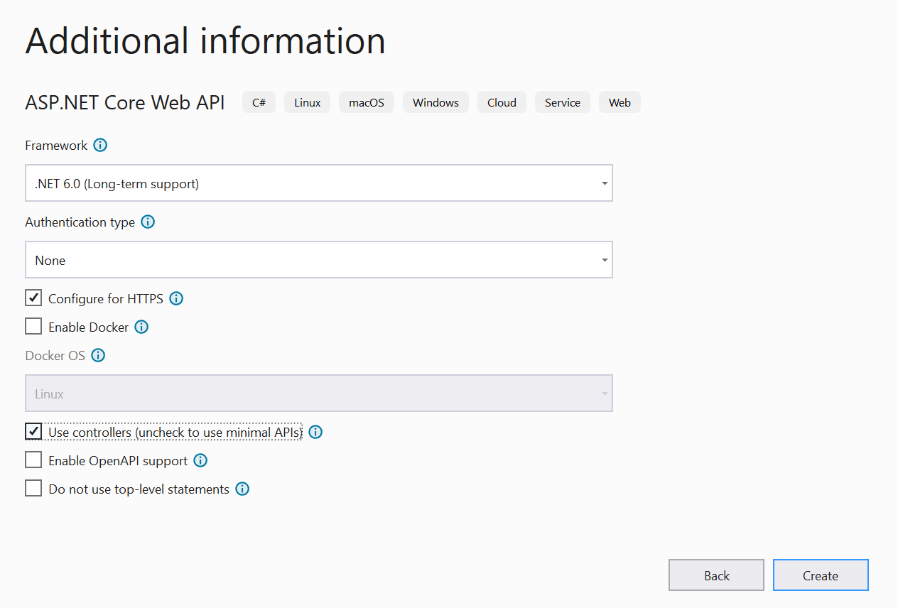Show info for top-level statements option
898x608 pixels.
(242, 489)
